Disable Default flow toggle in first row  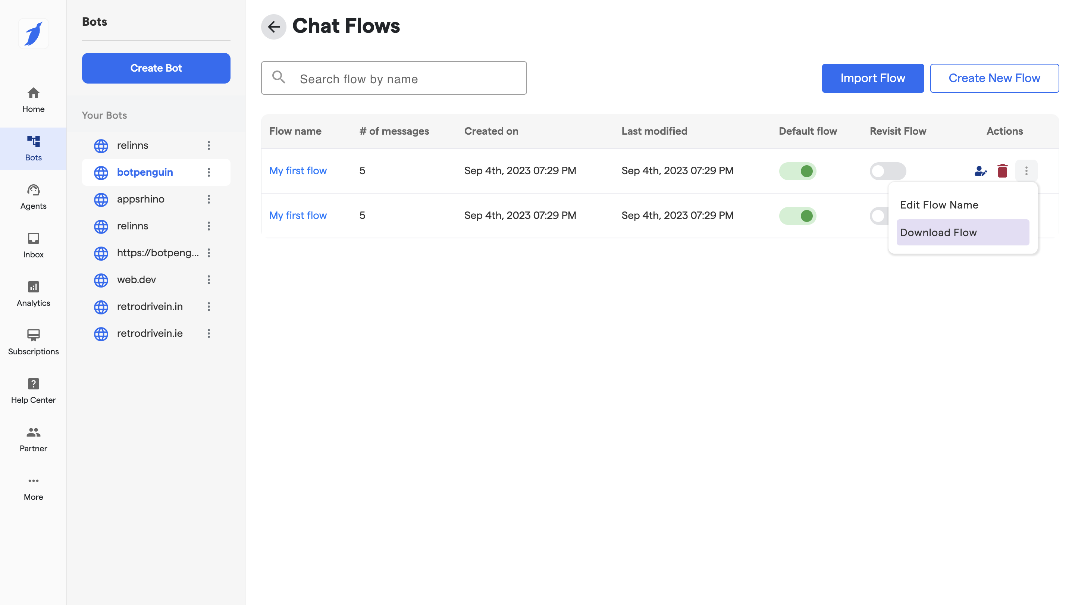pos(797,171)
